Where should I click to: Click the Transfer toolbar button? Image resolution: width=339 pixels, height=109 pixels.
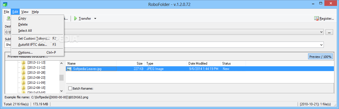[82, 19]
